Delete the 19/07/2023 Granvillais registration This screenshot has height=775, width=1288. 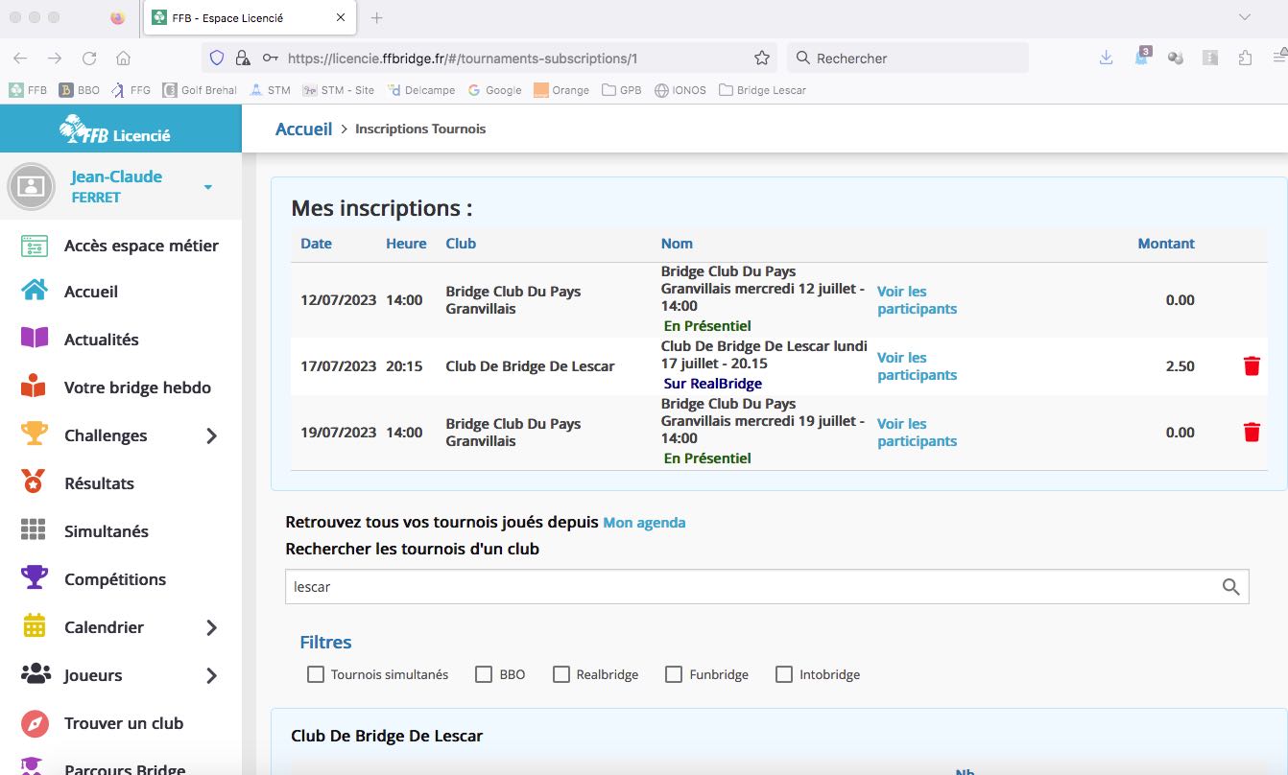pyautogui.click(x=1251, y=432)
